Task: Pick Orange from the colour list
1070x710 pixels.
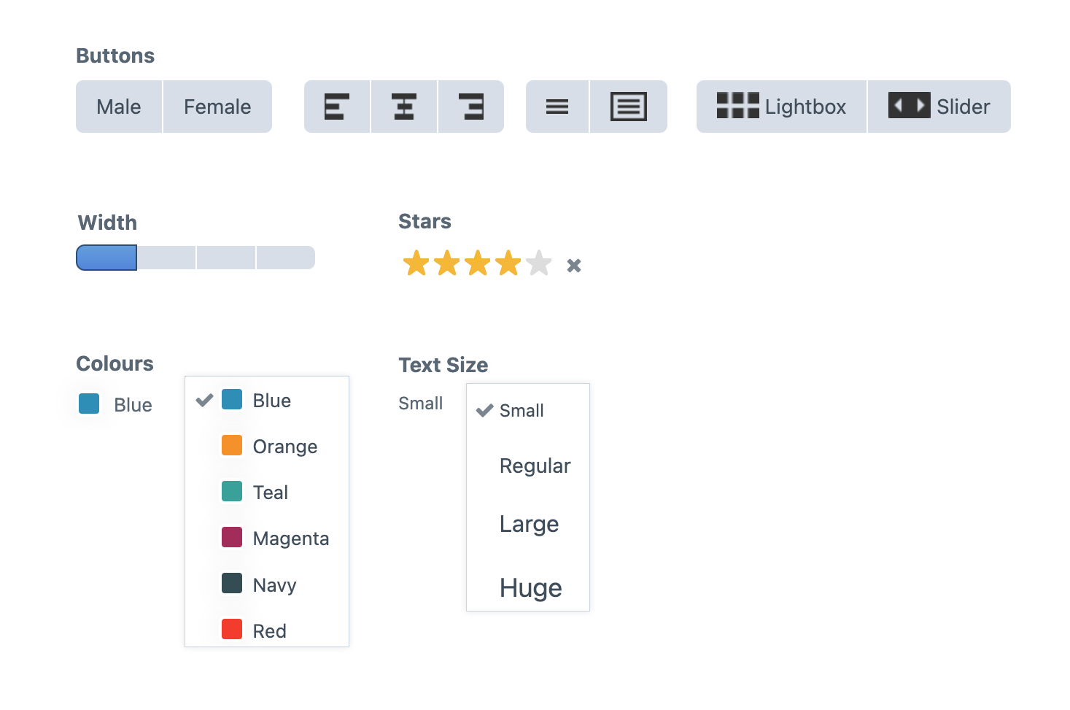Action: coord(284,447)
